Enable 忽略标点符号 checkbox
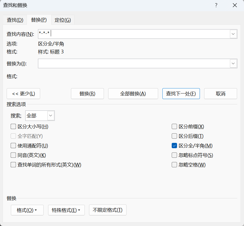 pos(174,155)
